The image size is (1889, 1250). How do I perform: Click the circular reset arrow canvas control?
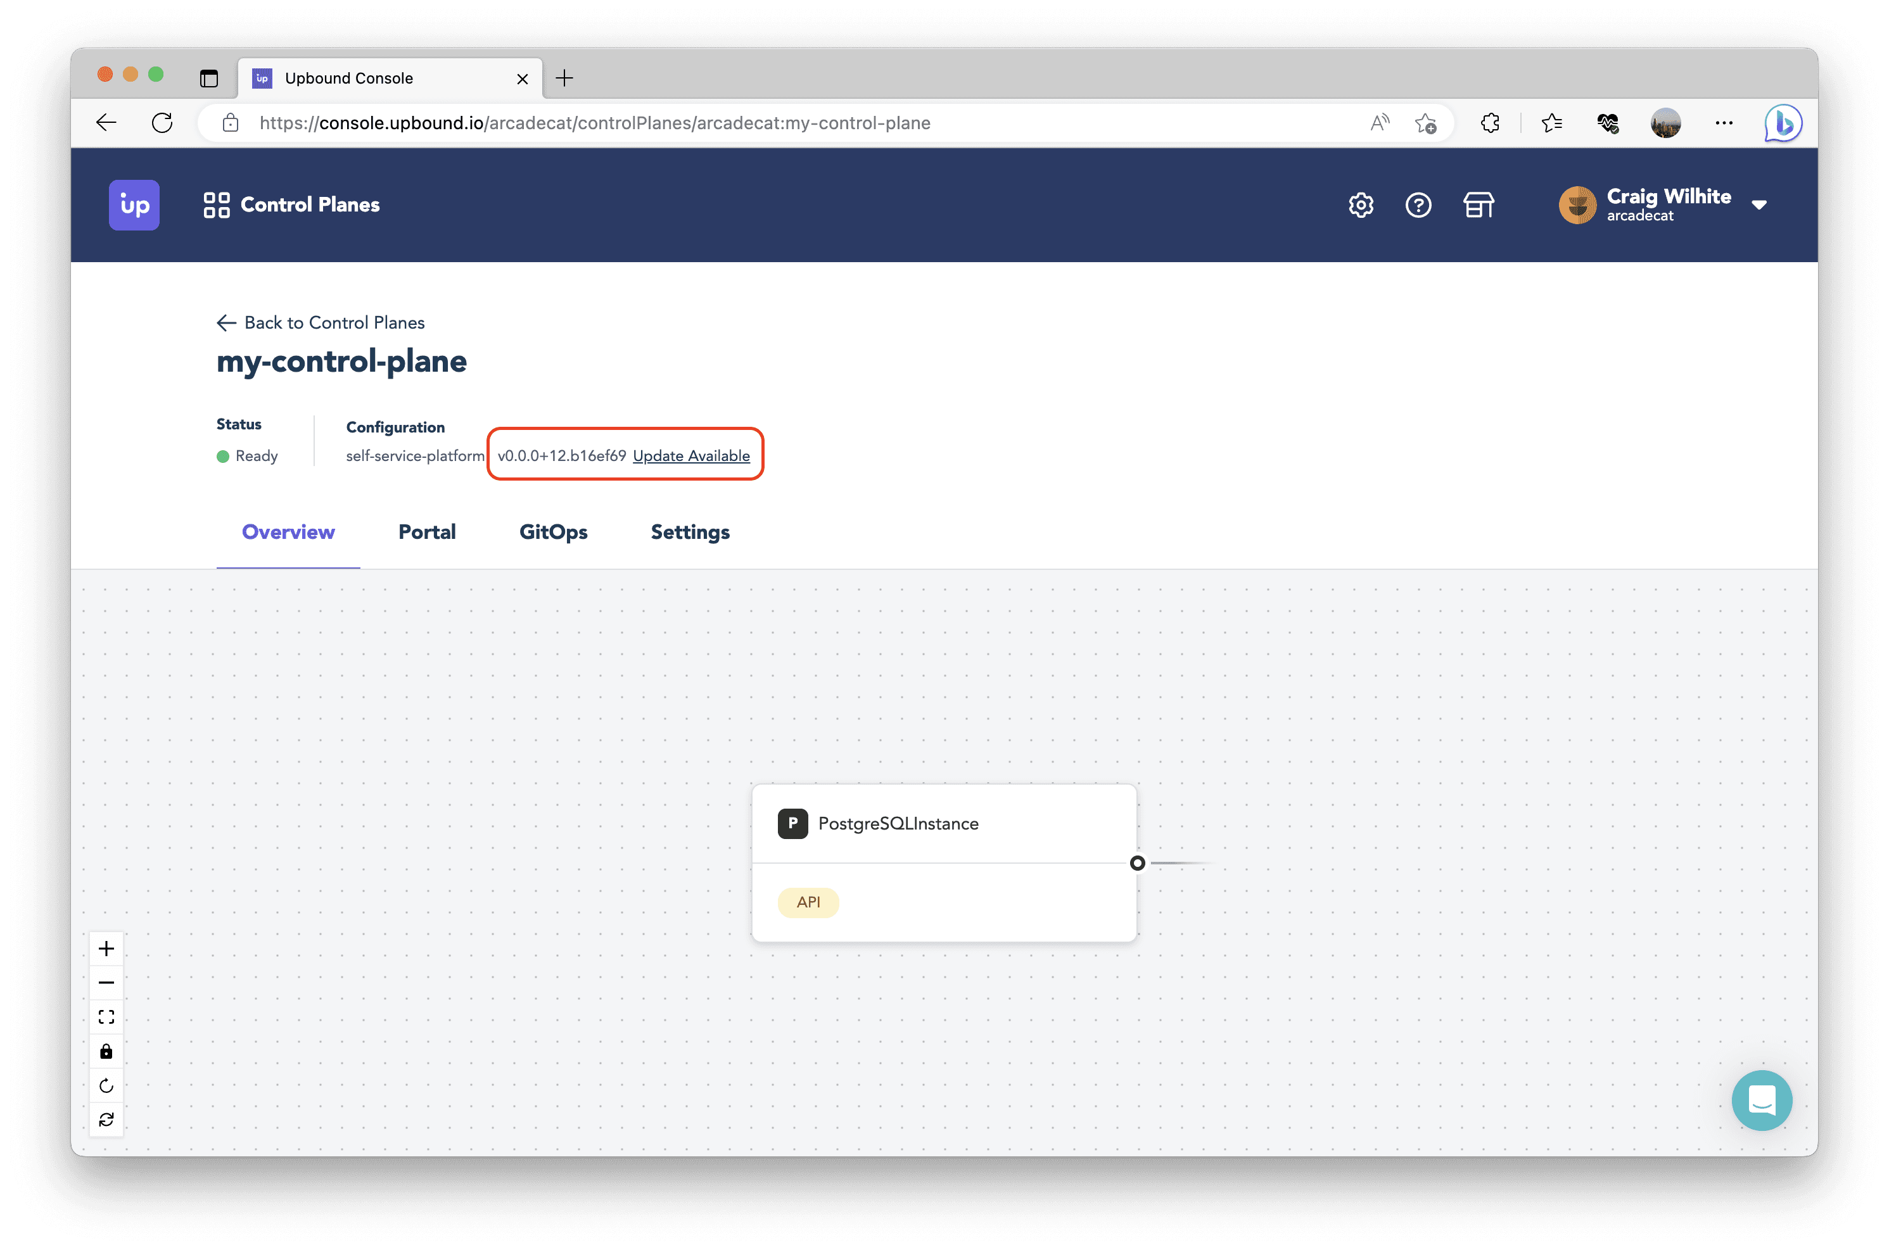[x=106, y=1086]
